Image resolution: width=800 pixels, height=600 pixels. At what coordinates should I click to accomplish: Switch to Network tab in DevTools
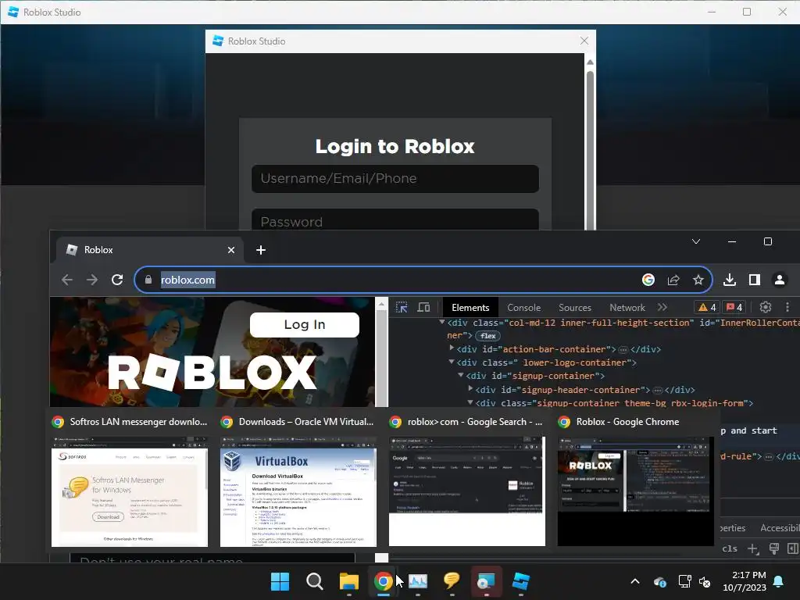627,308
